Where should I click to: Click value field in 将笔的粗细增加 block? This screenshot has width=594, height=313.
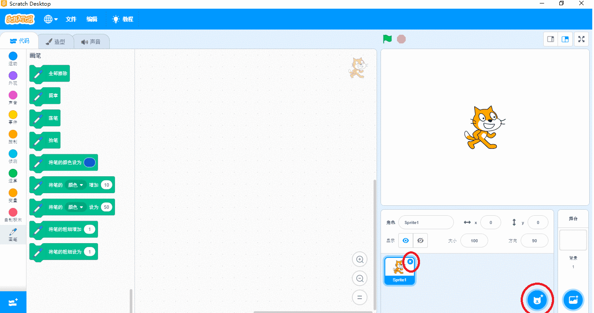(x=90, y=229)
